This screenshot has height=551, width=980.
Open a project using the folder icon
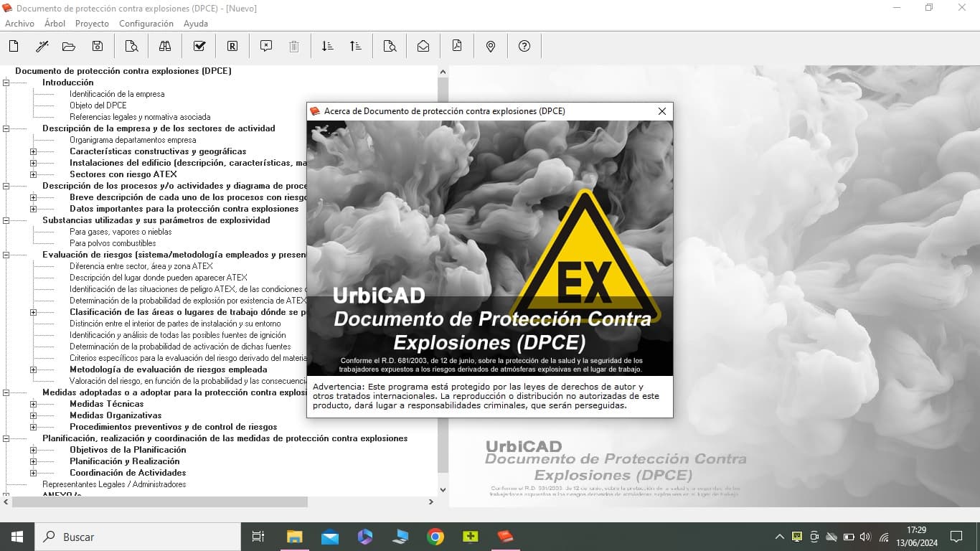point(69,46)
